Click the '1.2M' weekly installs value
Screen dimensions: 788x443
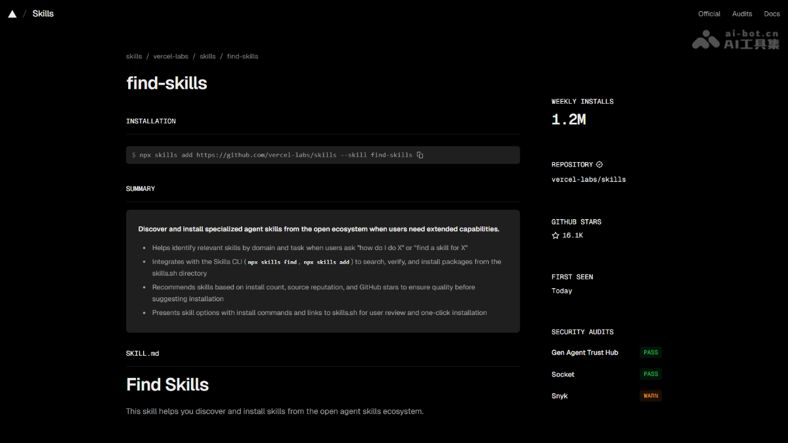point(569,119)
